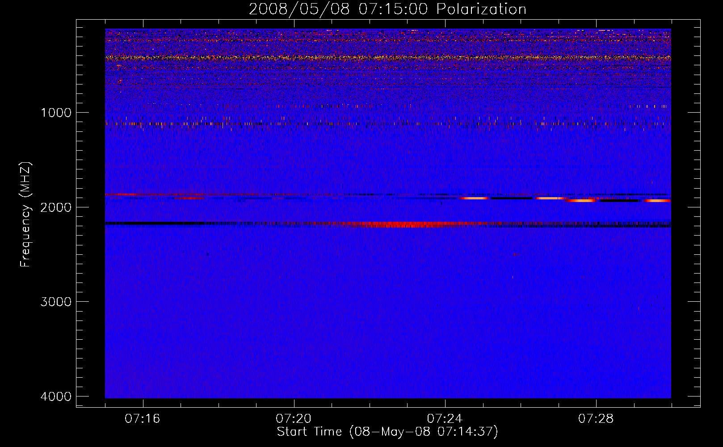The height and width of the screenshot is (447, 723).
Task: Select the 2000 MHz frequency tick label
Action: [x=56, y=207]
